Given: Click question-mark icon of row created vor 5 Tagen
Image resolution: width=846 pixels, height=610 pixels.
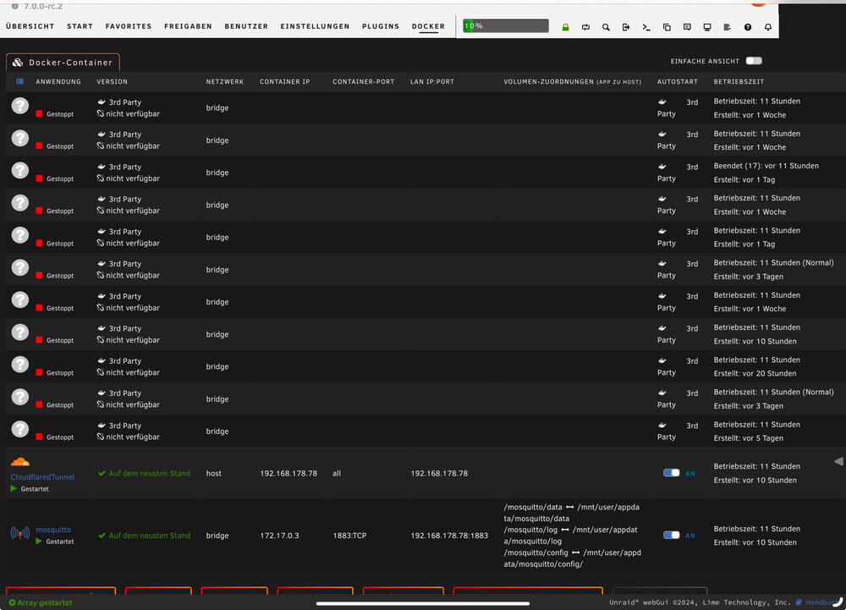Looking at the screenshot, I should (x=20, y=429).
